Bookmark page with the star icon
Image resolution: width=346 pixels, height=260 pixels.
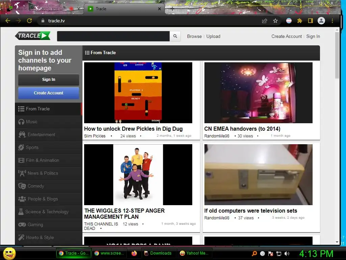(x=275, y=21)
